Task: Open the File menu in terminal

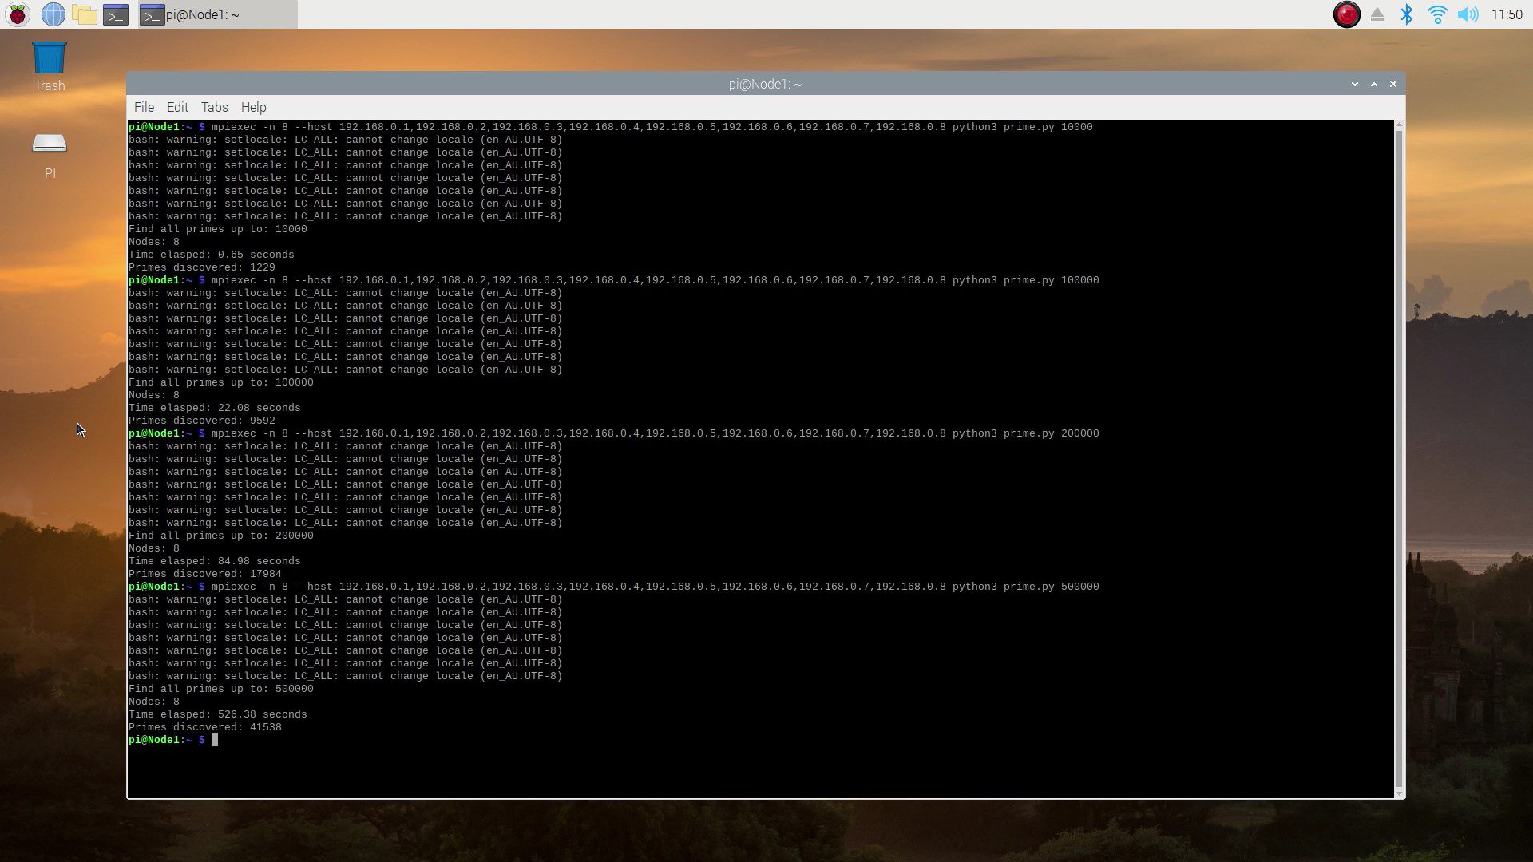Action: 144,107
